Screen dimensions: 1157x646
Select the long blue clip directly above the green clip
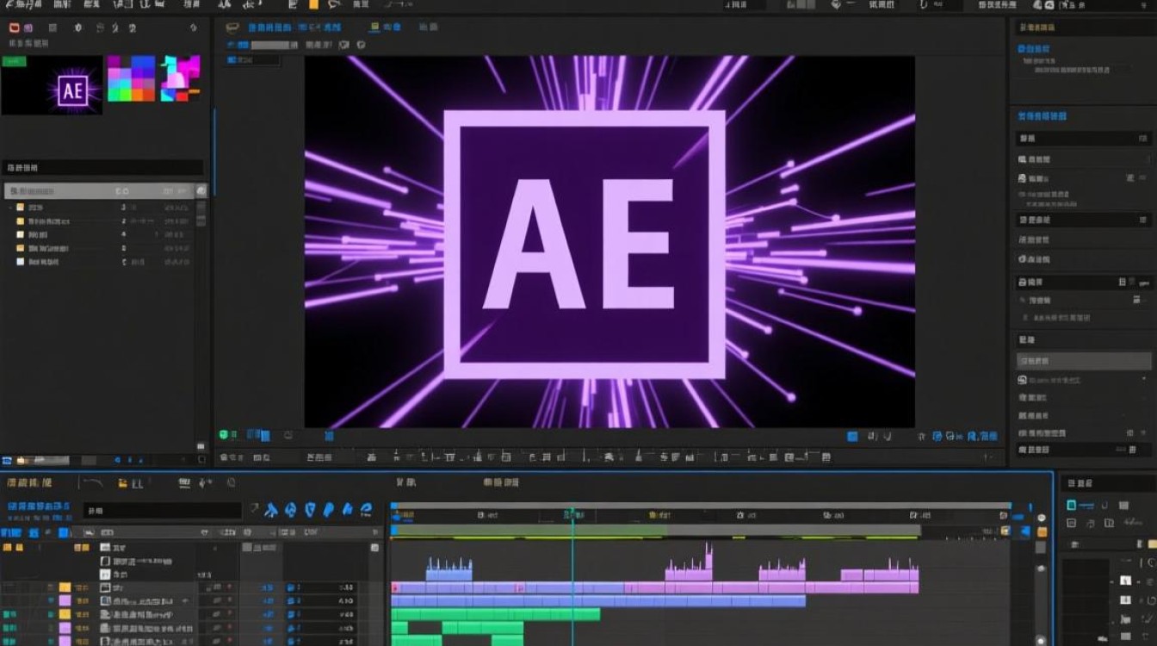(598, 601)
